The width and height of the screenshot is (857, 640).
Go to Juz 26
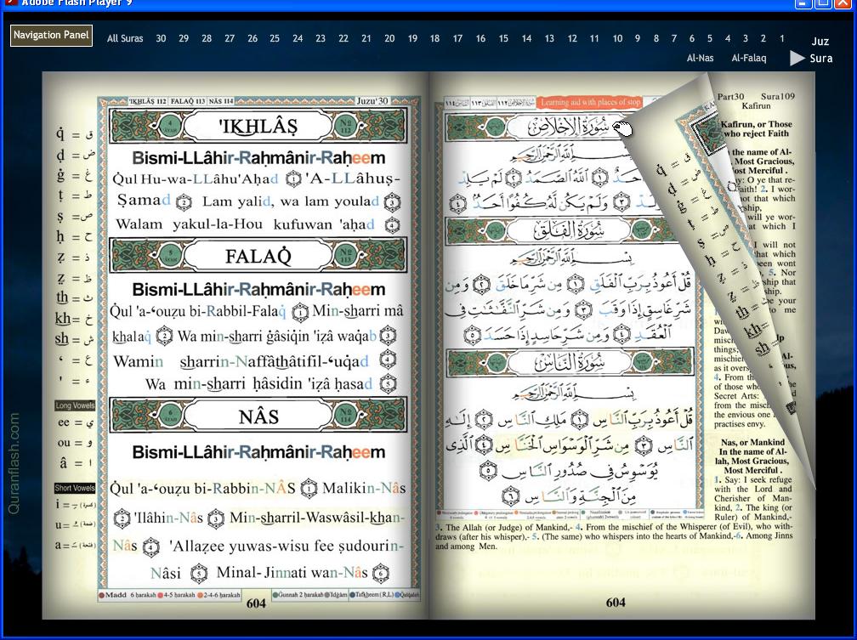point(253,39)
